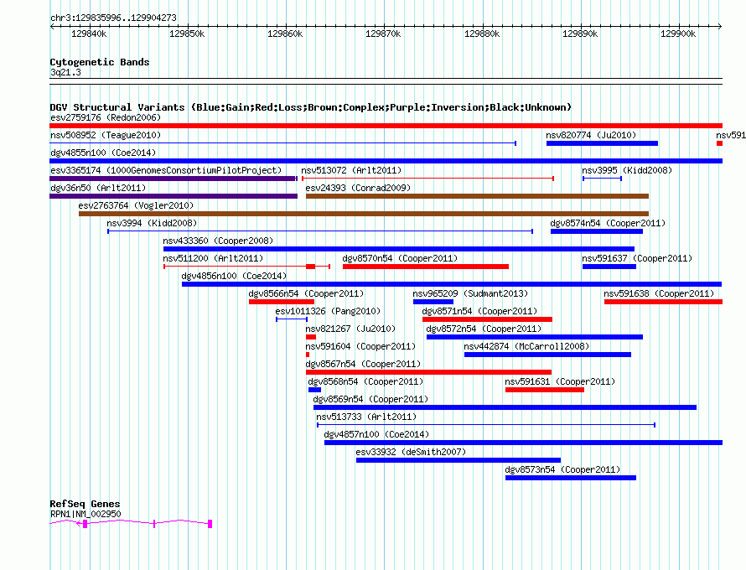Click the red bar under nsv591631
The height and width of the screenshot is (570, 746).
point(545,390)
